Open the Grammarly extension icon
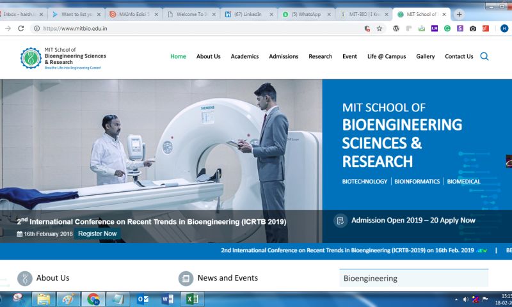The width and height of the screenshot is (512, 307). coord(447,29)
